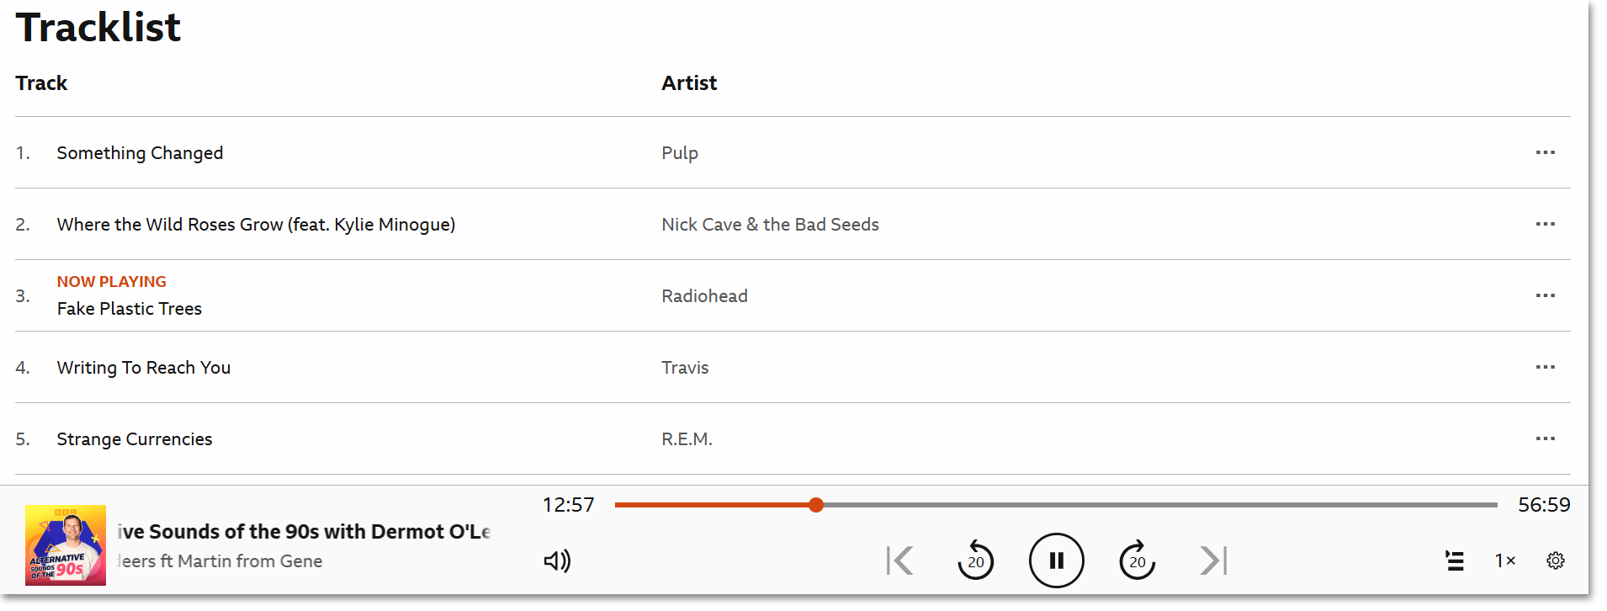The image size is (1607, 611).
Task: Pause playback with the pause button
Action: coord(1056,561)
